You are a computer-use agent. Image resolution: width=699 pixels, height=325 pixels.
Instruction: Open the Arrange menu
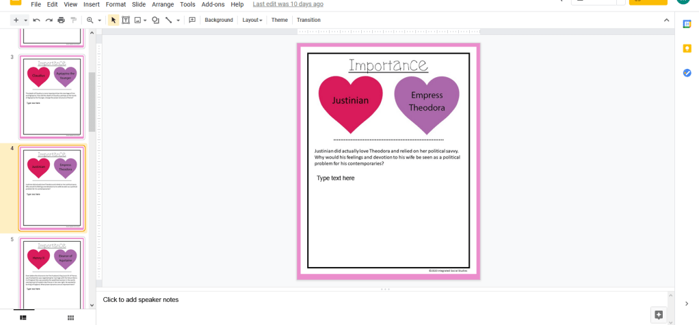click(163, 4)
